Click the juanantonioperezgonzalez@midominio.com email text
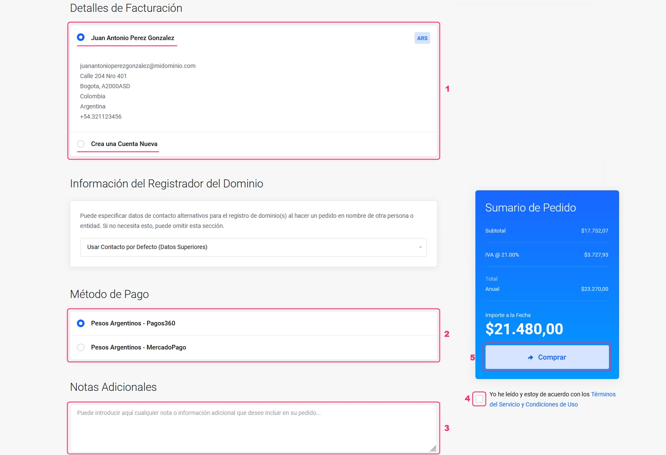 (137, 66)
